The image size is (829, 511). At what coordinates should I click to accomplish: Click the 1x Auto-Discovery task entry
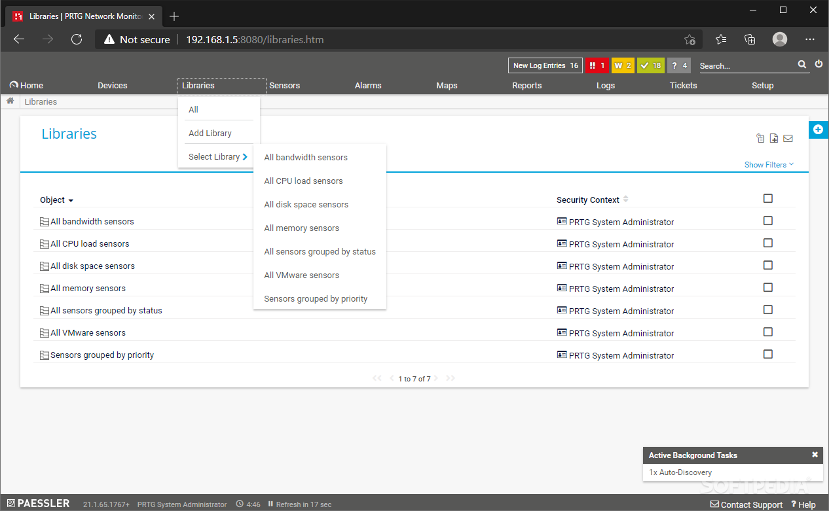tap(680, 472)
